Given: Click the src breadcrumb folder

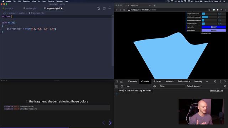Looking at the screenshot, I should (4, 13).
